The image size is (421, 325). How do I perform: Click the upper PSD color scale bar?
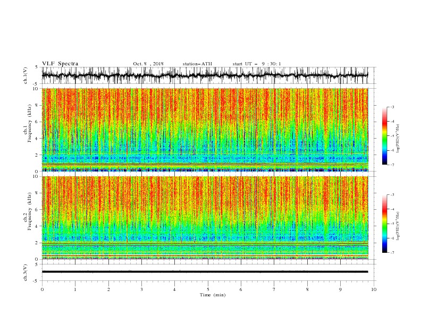tap(384, 136)
